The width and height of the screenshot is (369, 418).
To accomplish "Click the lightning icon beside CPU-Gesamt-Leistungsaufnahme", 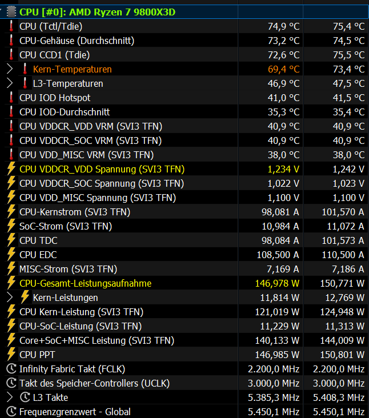I will coord(11,283).
